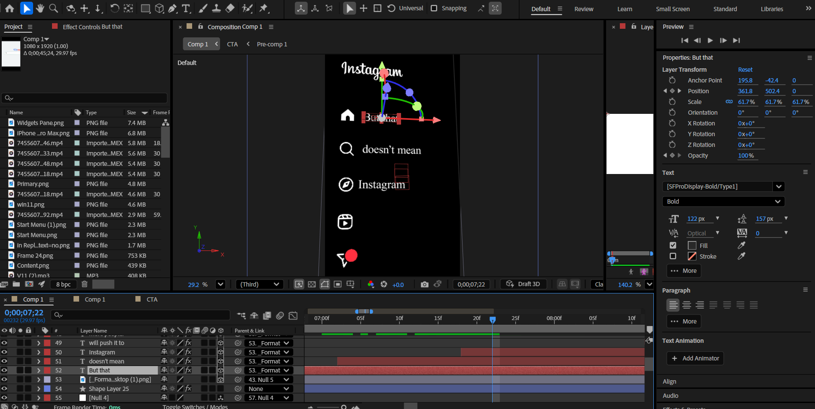Switch to the Review workspace

[x=583, y=9]
